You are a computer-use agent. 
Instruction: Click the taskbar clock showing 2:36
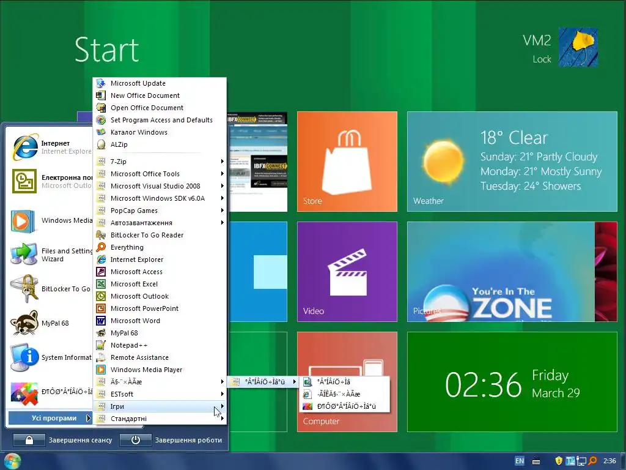click(609, 461)
